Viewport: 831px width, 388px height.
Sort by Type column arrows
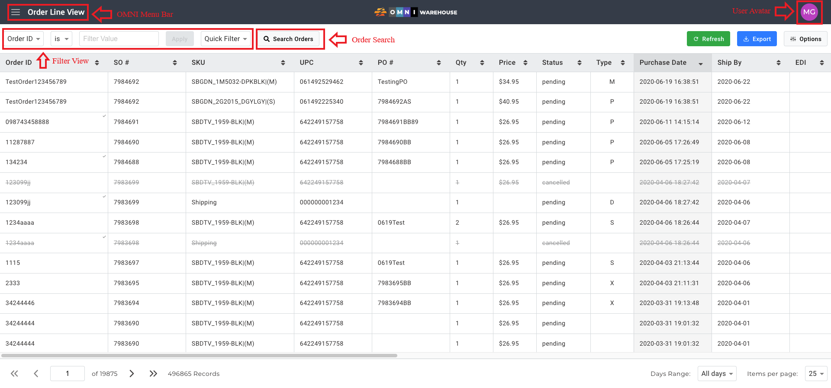pos(623,63)
